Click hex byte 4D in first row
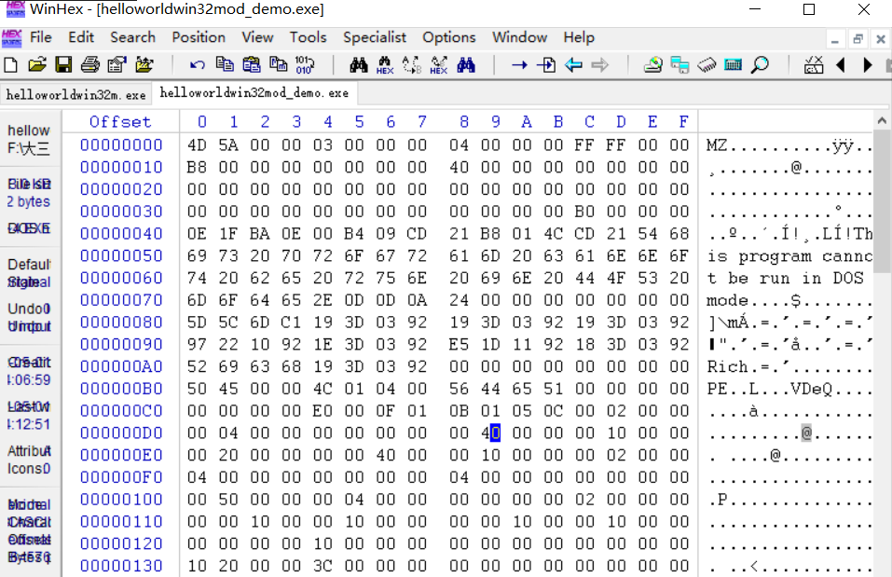The width and height of the screenshot is (892, 577). pyautogui.click(x=197, y=145)
